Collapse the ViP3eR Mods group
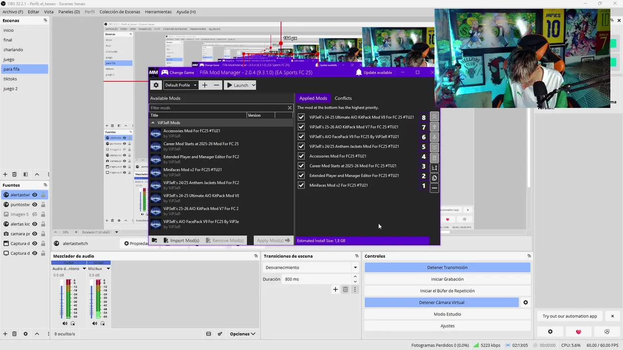 click(153, 123)
